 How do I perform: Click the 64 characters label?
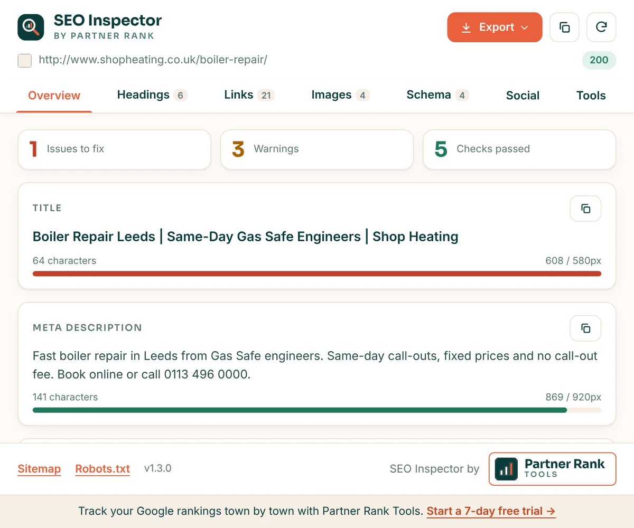tap(64, 260)
